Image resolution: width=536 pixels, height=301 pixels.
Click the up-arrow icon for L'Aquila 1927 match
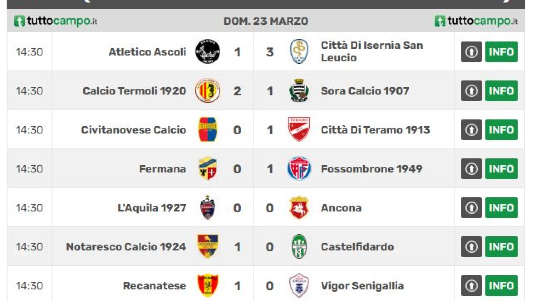[471, 208]
